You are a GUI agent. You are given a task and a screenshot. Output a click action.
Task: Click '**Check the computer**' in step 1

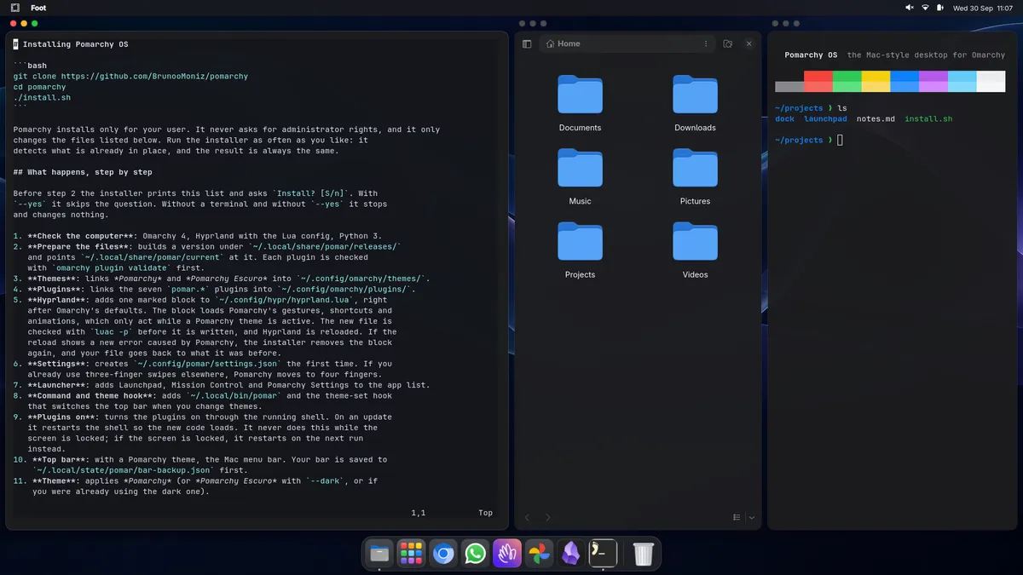coord(81,236)
